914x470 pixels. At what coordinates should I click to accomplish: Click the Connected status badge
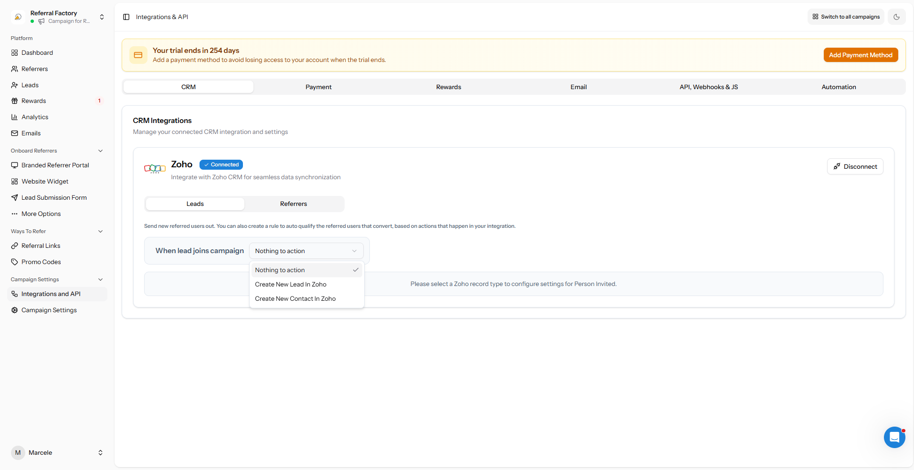(221, 165)
